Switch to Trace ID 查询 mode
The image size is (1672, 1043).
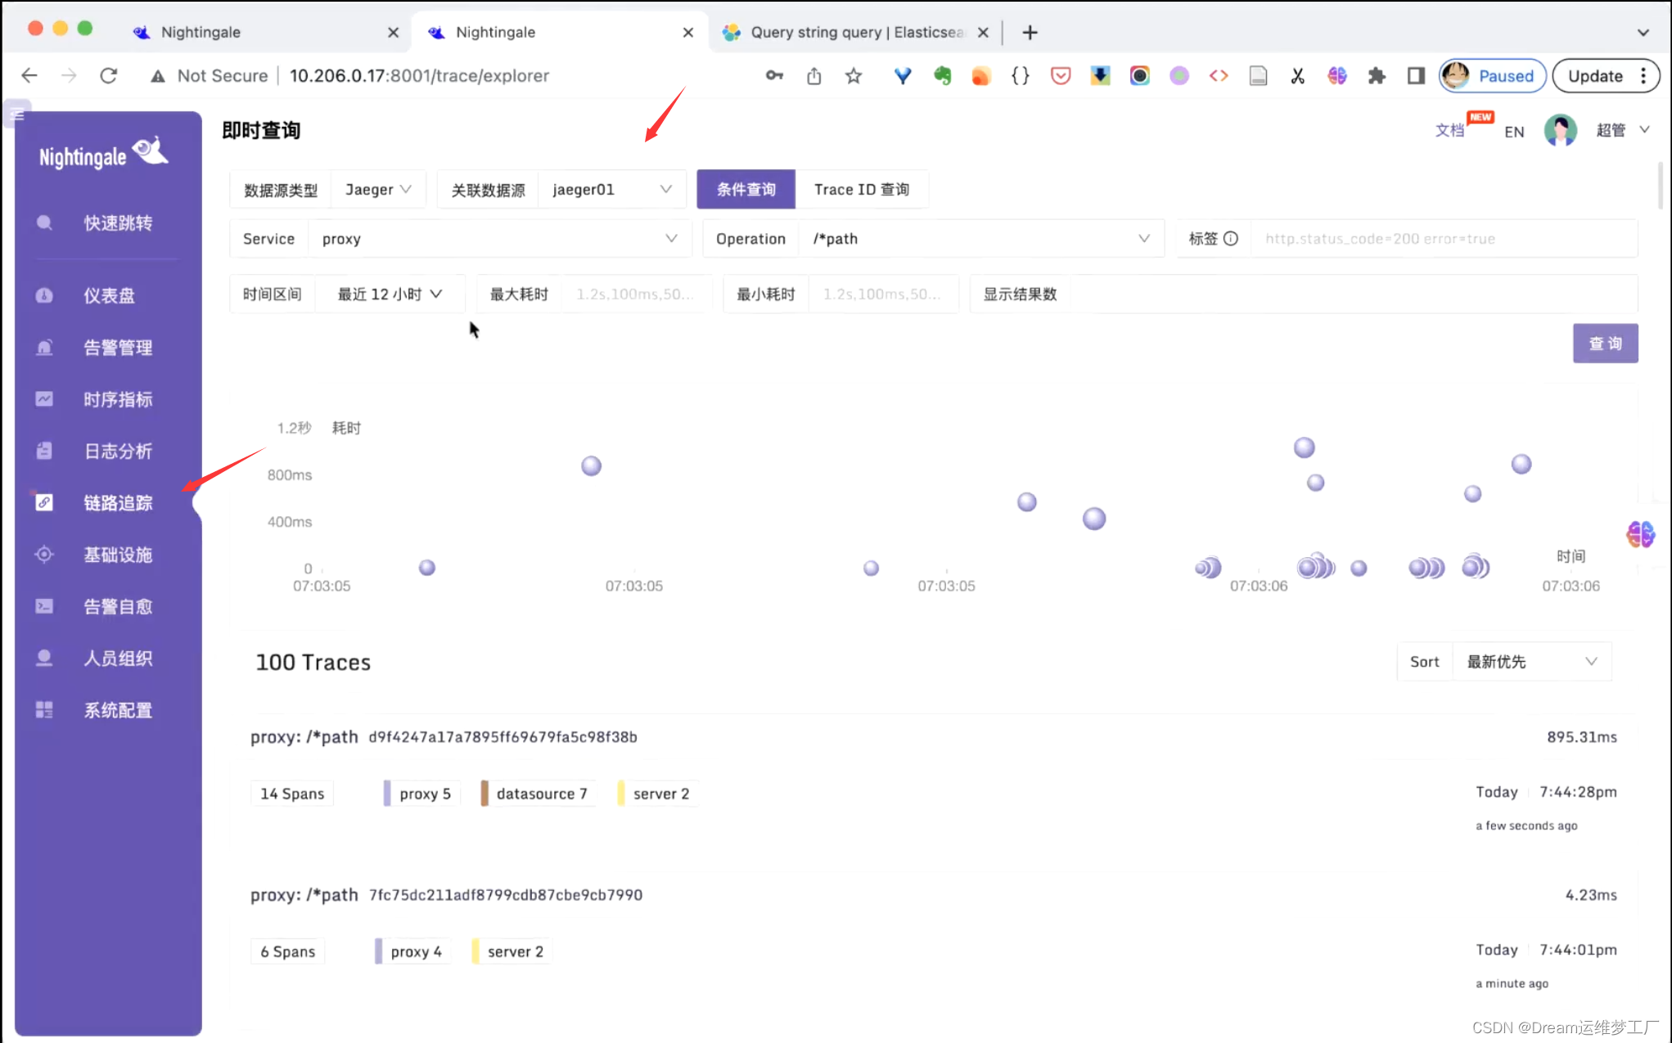tap(861, 190)
